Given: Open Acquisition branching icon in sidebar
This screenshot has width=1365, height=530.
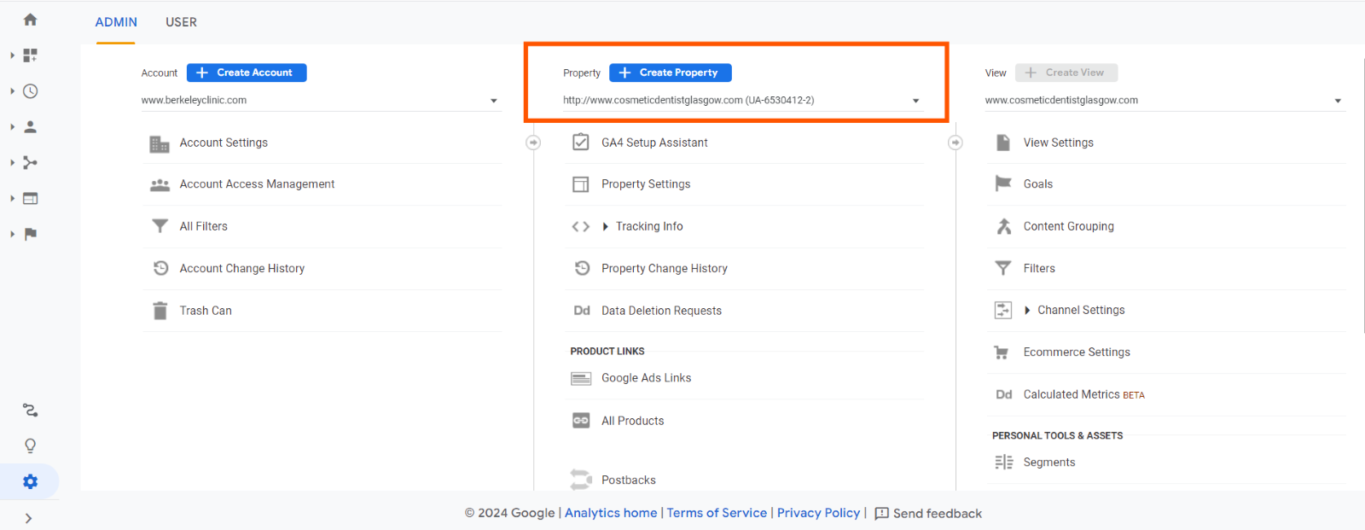Looking at the screenshot, I should [30, 163].
